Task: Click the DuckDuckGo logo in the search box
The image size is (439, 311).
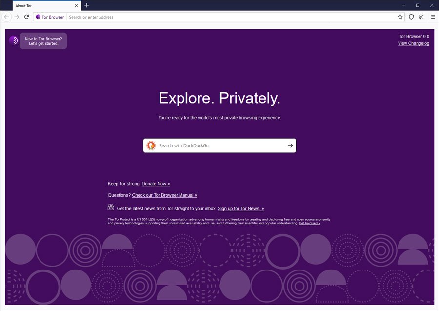Action: [151, 145]
